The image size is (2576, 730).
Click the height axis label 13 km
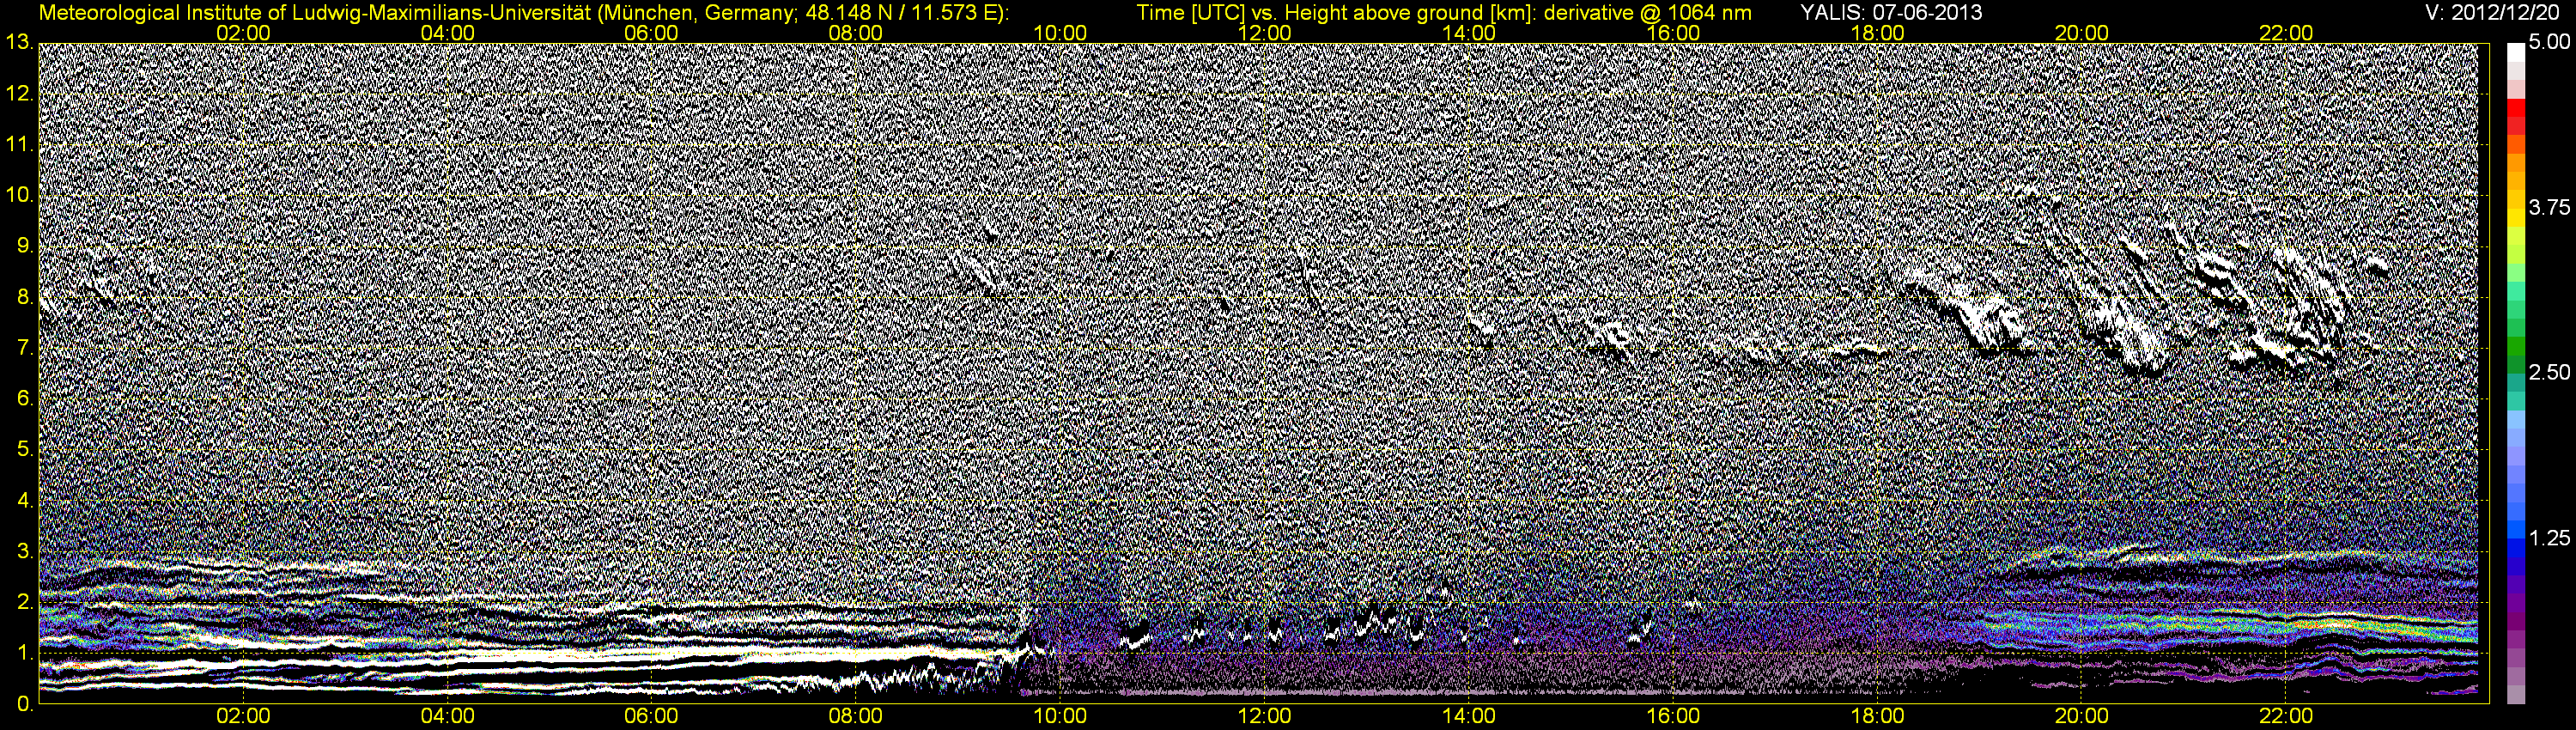pos(19,43)
